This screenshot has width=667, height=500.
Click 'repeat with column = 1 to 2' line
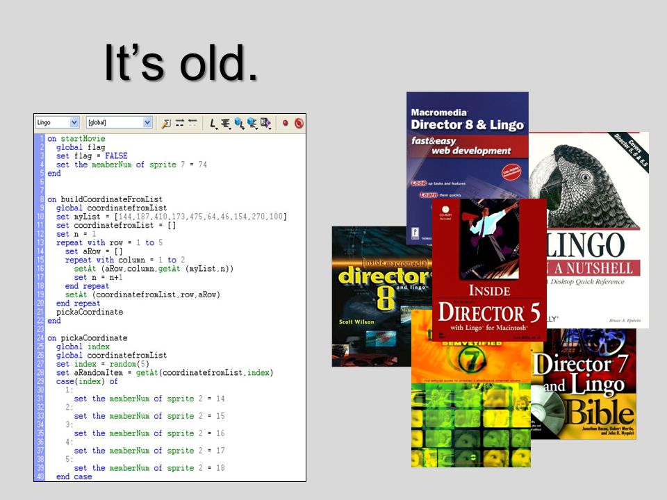pyautogui.click(x=125, y=260)
